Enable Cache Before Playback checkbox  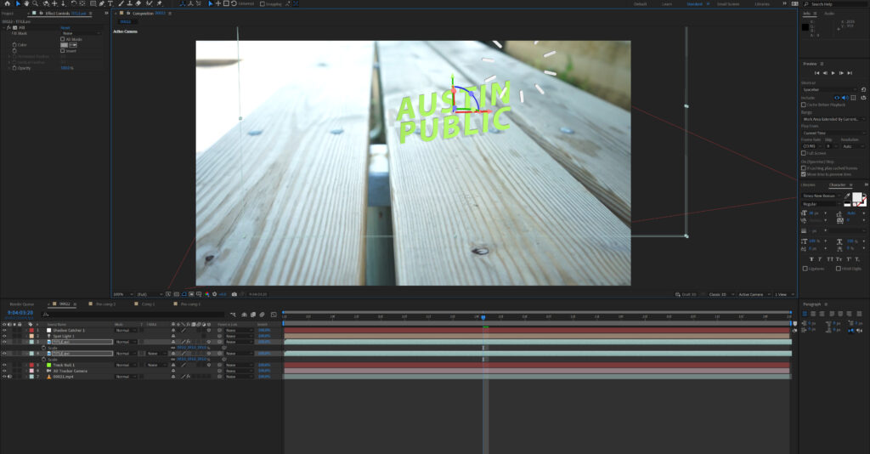[x=804, y=105]
